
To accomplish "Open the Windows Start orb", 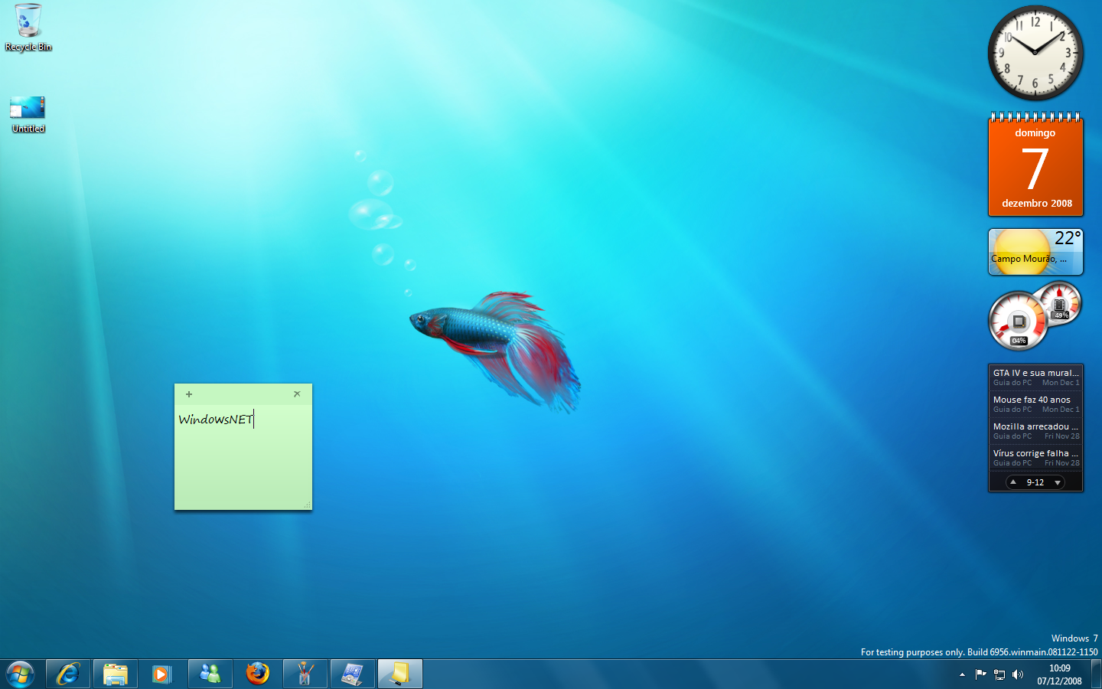I will point(20,674).
